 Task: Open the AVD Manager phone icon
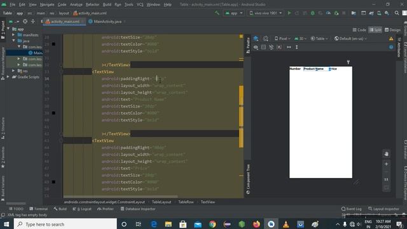[x=379, y=13]
